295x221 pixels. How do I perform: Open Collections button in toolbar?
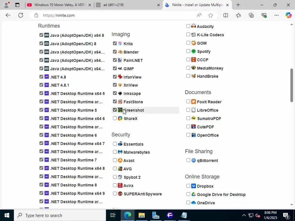coord(251,16)
